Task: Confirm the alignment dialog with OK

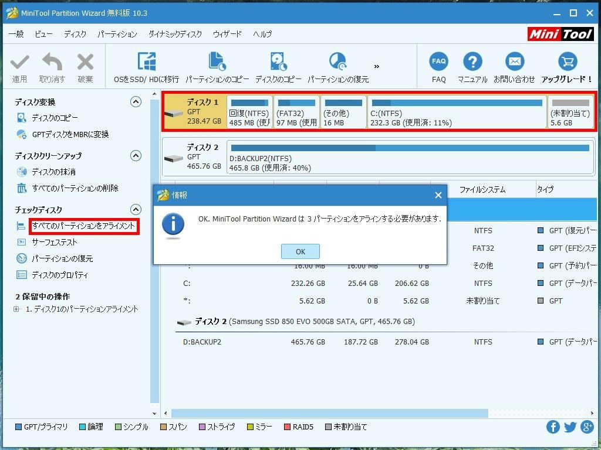Action: 300,251
